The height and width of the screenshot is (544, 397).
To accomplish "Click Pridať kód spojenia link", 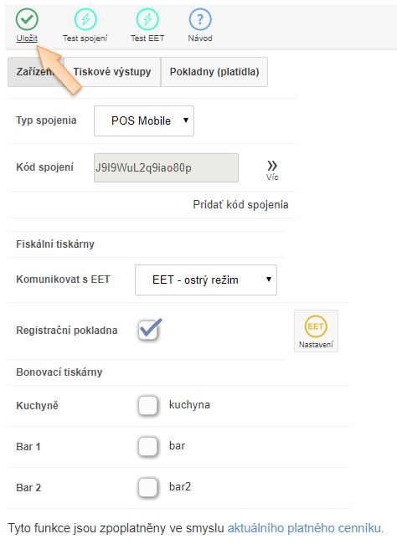I will 240,204.
